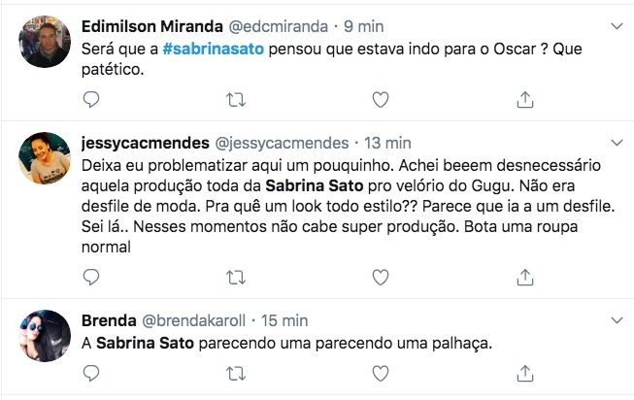Click jessycacmendes' profile avatar

pos(45,157)
